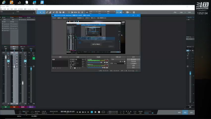Add transition with OBS transitions plus icon
211x119 pixels.
(120, 61)
